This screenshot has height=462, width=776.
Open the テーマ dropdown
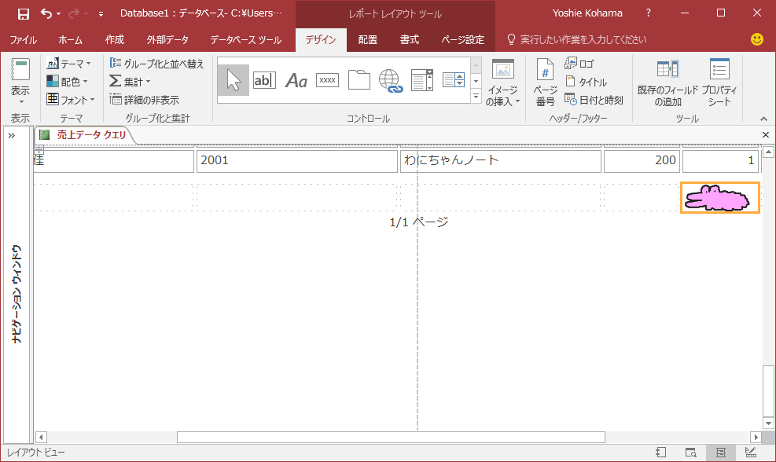coord(68,64)
